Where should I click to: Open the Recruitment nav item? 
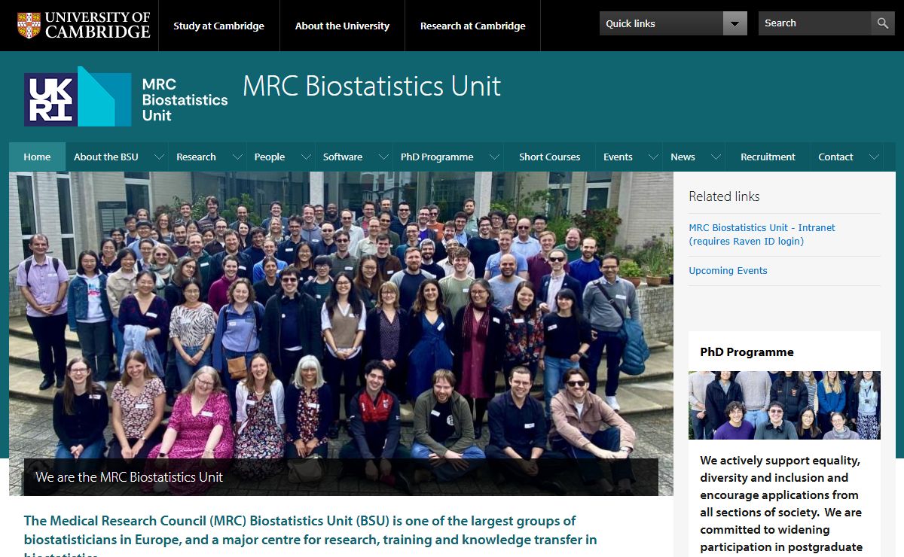pos(768,157)
